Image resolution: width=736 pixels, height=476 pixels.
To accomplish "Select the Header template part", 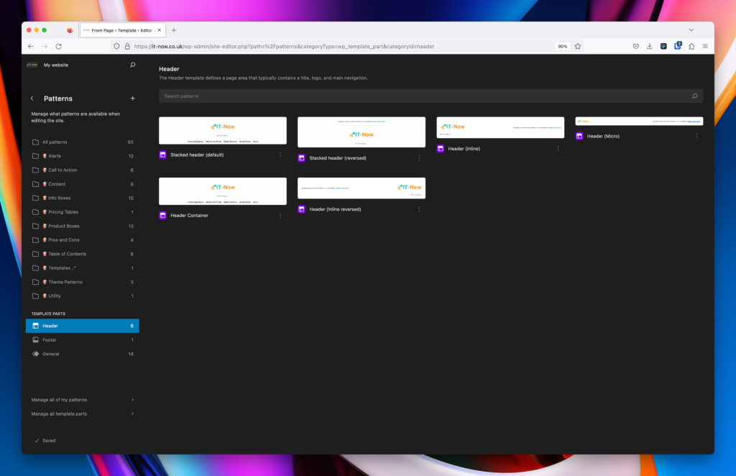I will coord(83,326).
